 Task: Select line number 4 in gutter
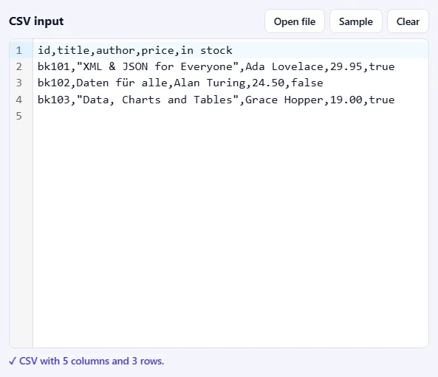click(18, 100)
